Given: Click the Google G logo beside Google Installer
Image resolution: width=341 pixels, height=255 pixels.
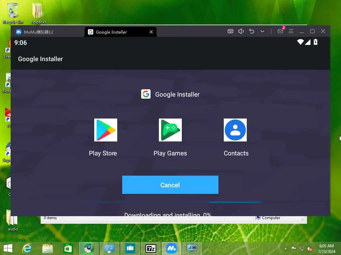Looking at the screenshot, I should (146, 94).
